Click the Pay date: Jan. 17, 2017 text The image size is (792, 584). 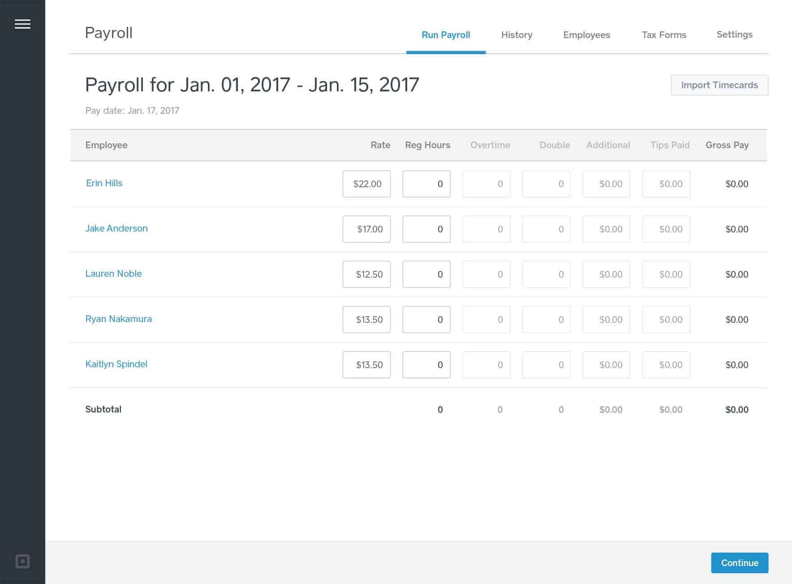tap(132, 111)
